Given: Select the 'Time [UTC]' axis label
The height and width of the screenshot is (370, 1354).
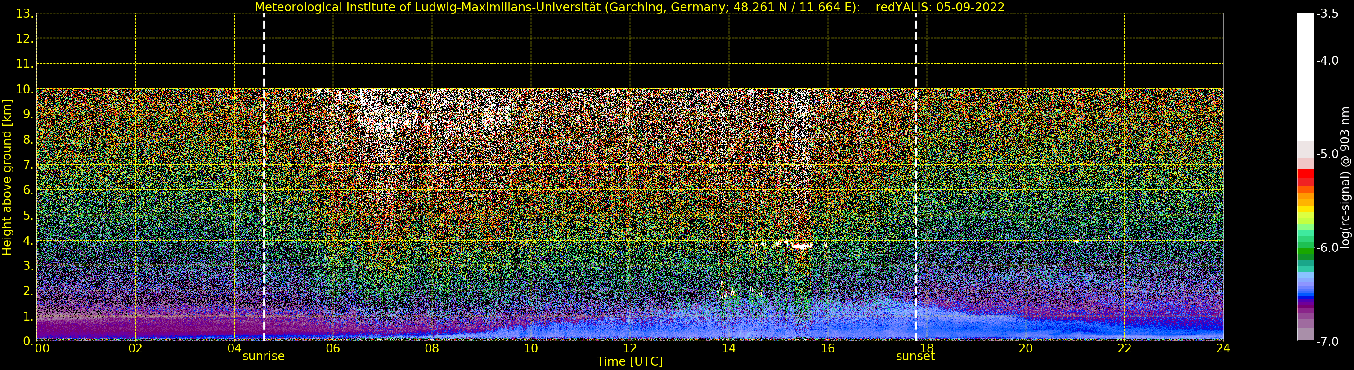Looking at the screenshot, I should [x=630, y=361].
